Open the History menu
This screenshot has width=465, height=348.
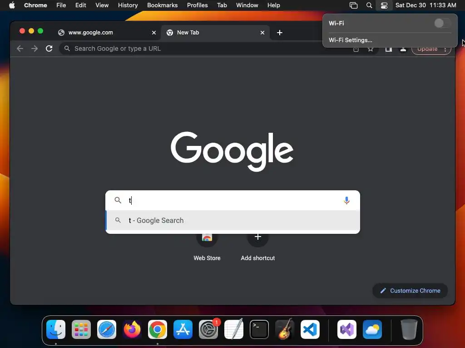click(x=128, y=5)
